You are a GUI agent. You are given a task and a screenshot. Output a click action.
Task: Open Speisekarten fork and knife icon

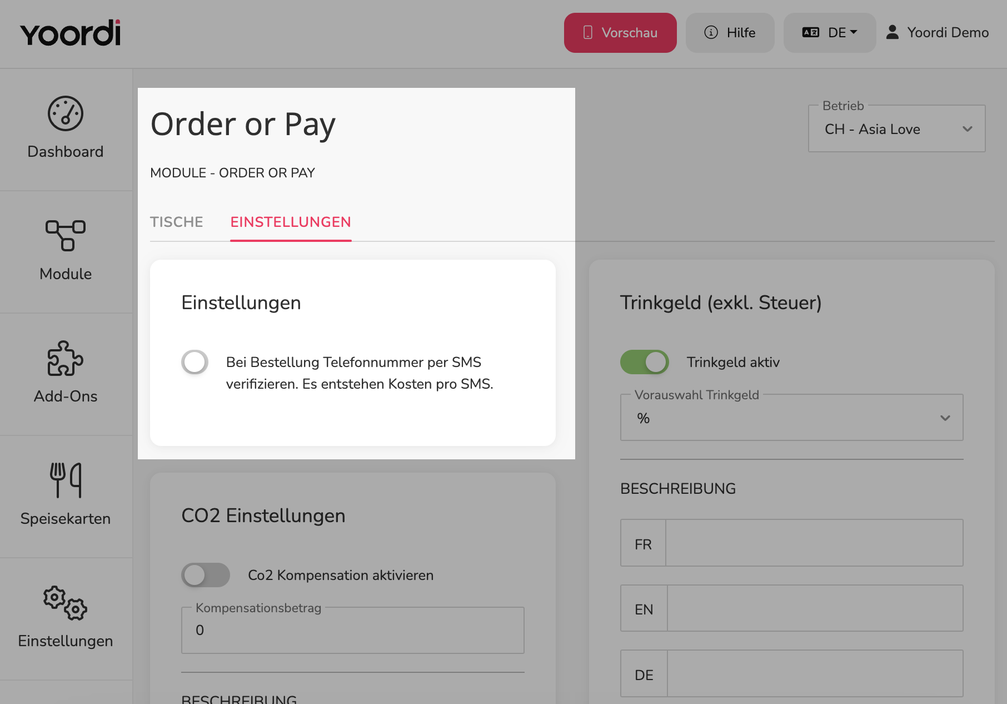(x=66, y=480)
